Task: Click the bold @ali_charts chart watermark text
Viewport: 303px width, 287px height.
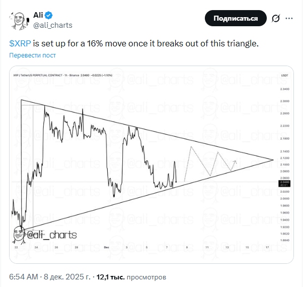Action: [51, 235]
